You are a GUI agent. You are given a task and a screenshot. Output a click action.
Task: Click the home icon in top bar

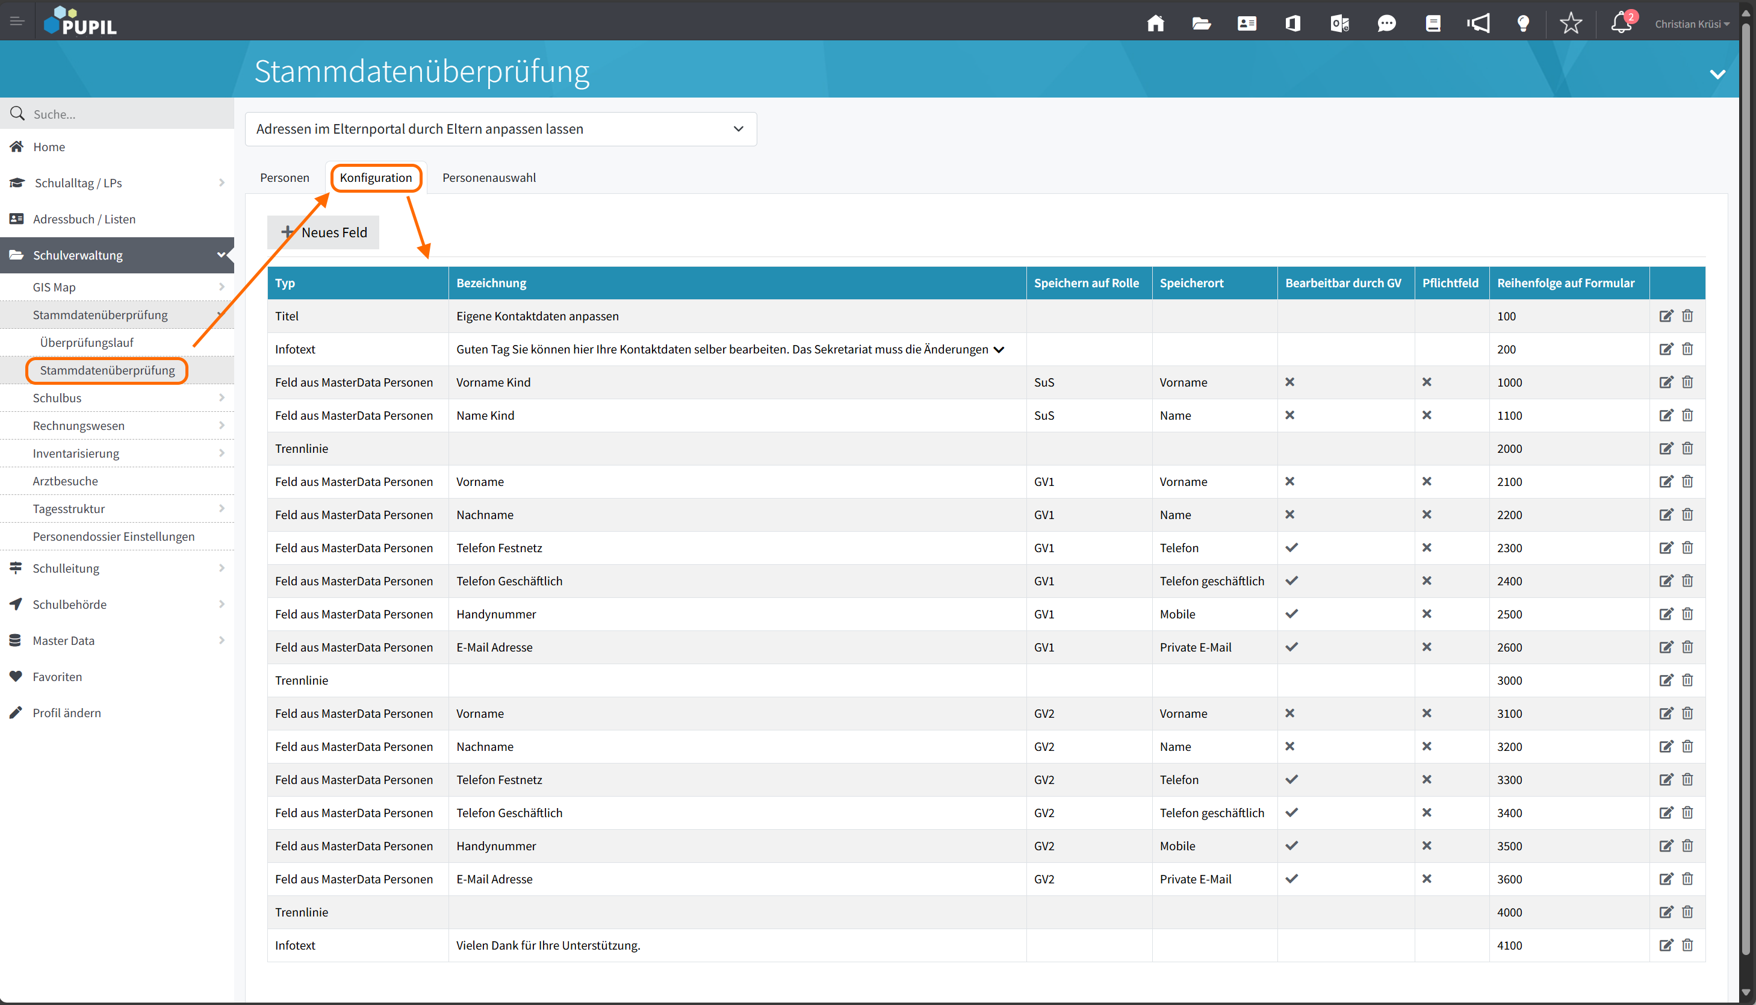tap(1156, 23)
